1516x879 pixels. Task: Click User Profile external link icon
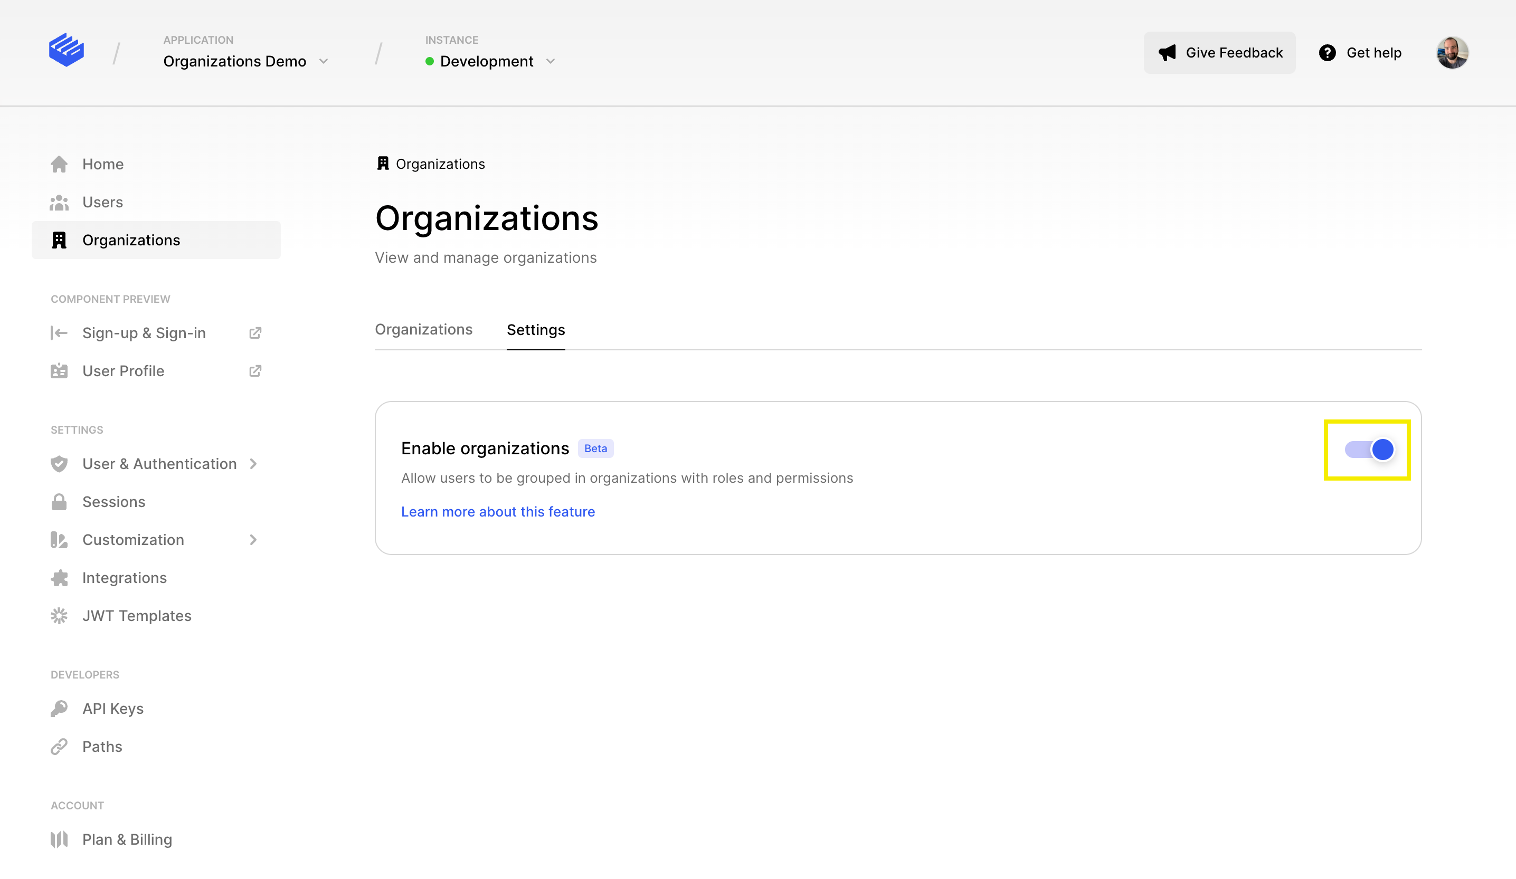(255, 371)
